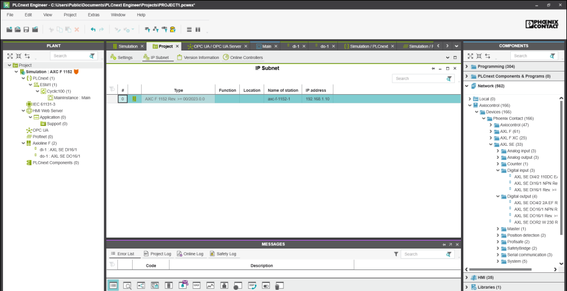The height and width of the screenshot is (291, 567).
Task: Open the Version Information view
Action: pyautogui.click(x=197, y=57)
